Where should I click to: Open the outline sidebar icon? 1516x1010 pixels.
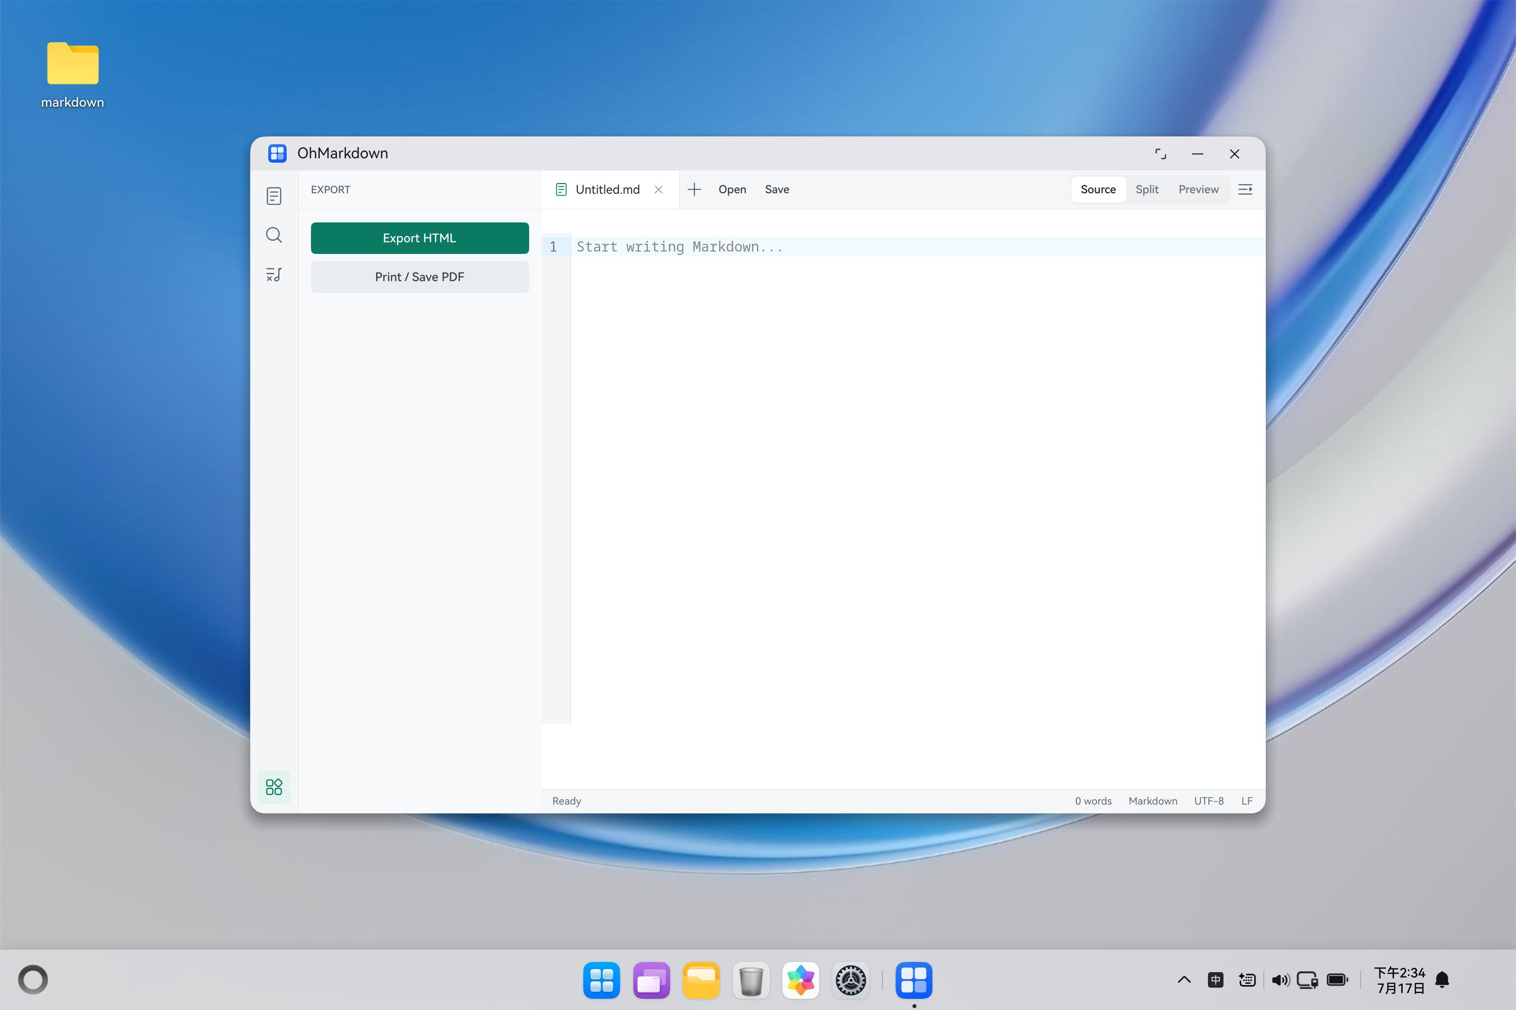(x=274, y=274)
